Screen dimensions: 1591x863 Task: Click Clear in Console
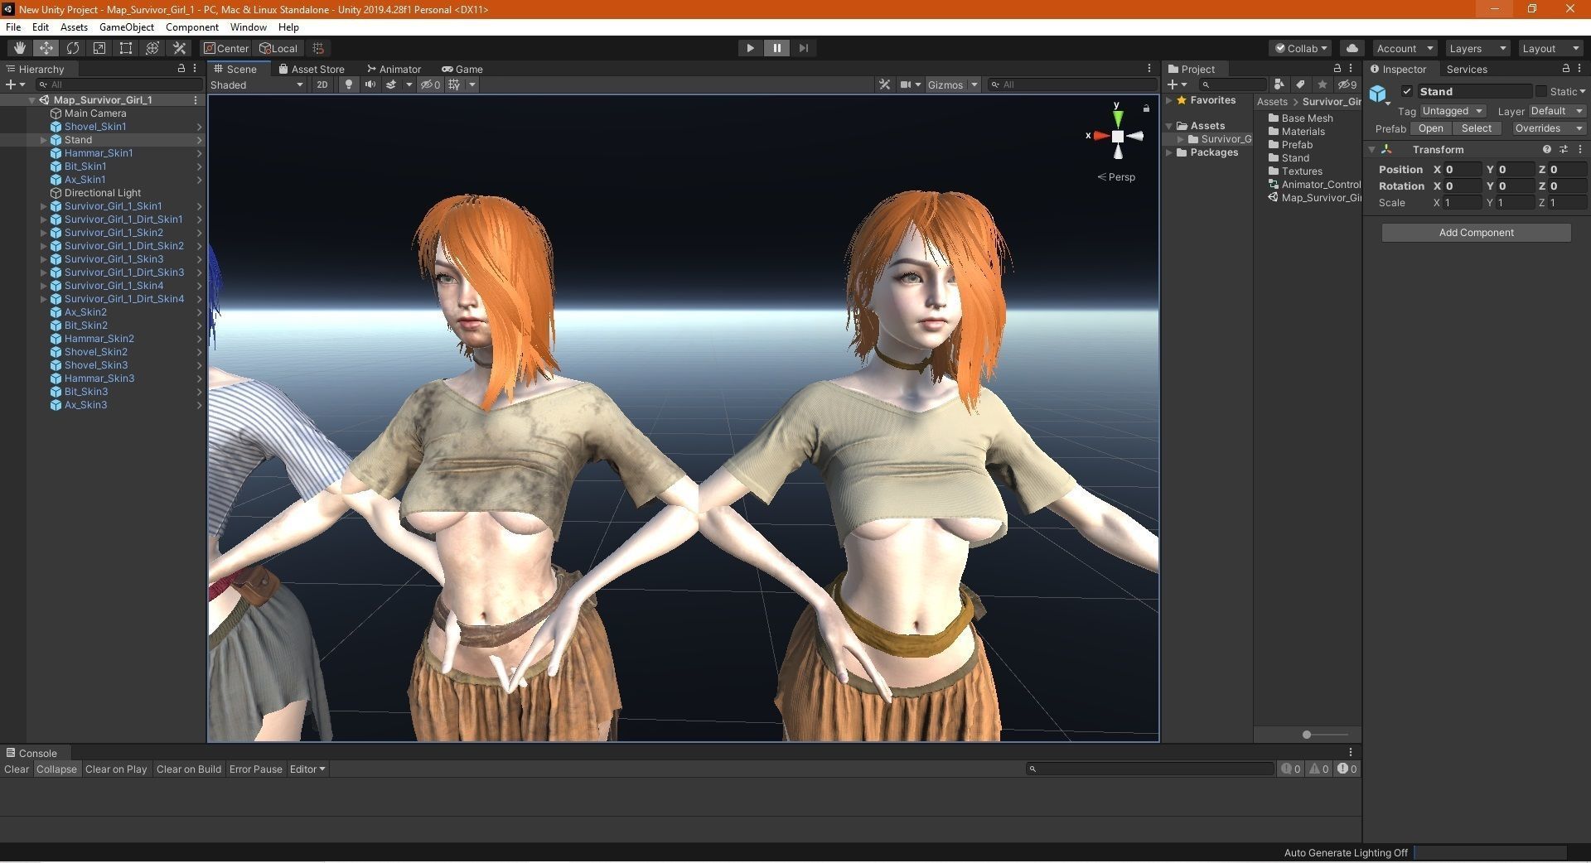(x=17, y=769)
